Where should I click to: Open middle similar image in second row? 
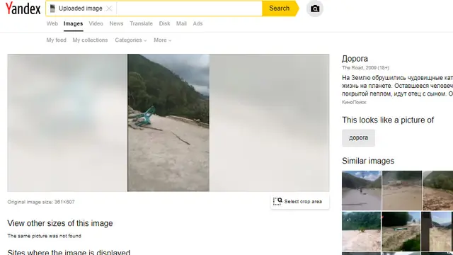click(x=401, y=232)
